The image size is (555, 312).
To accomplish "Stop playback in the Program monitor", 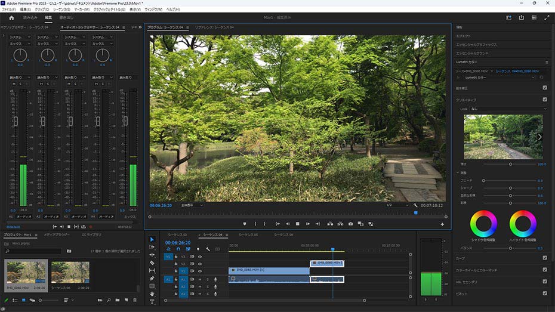I will pyautogui.click(x=297, y=224).
